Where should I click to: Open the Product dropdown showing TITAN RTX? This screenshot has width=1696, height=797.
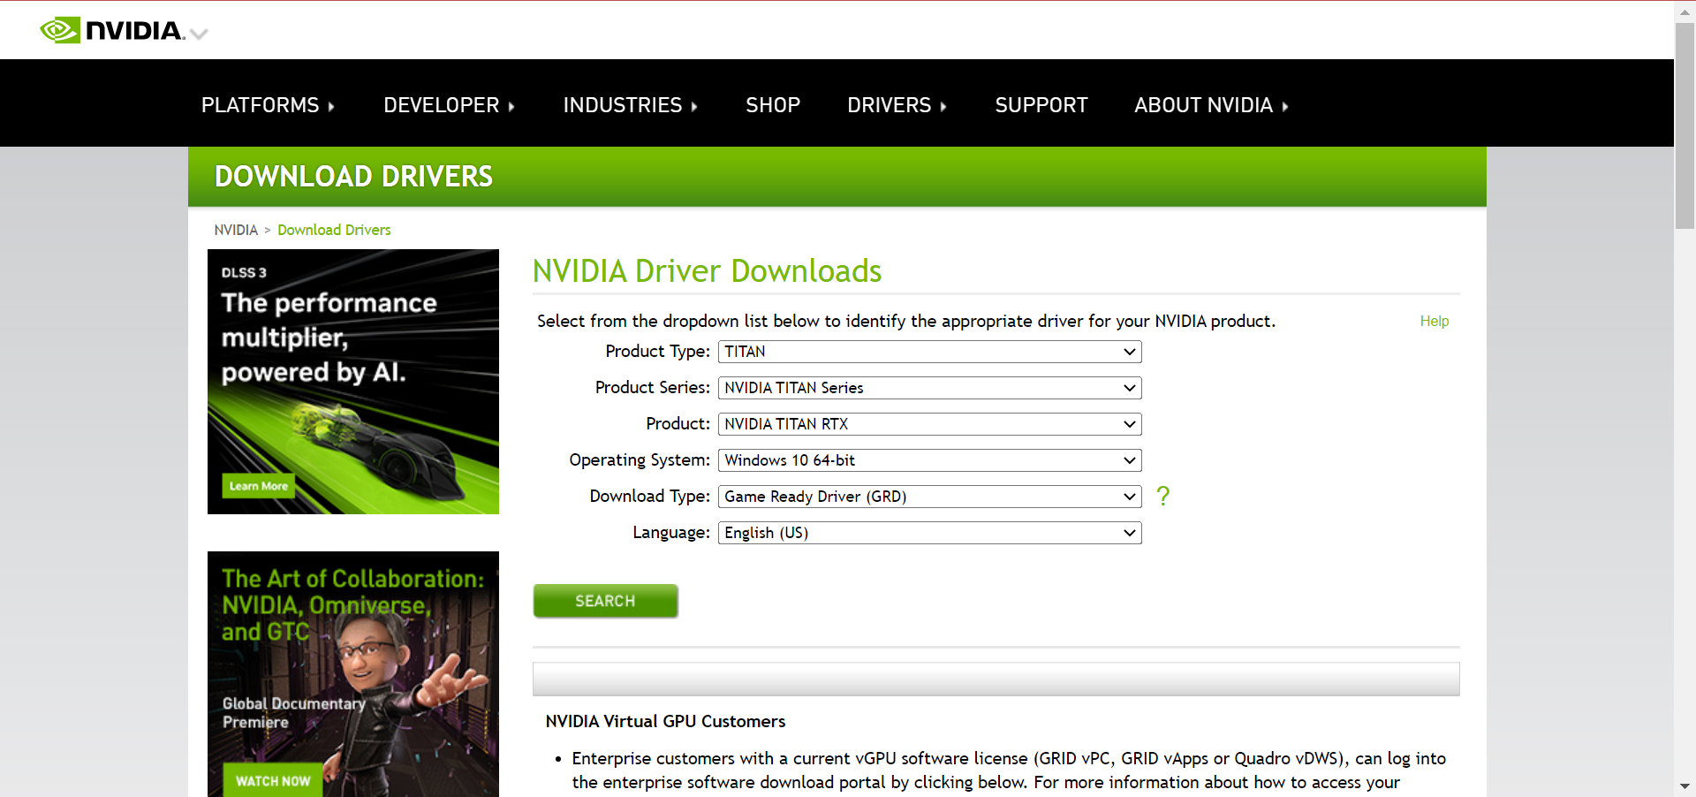[x=929, y=424]
